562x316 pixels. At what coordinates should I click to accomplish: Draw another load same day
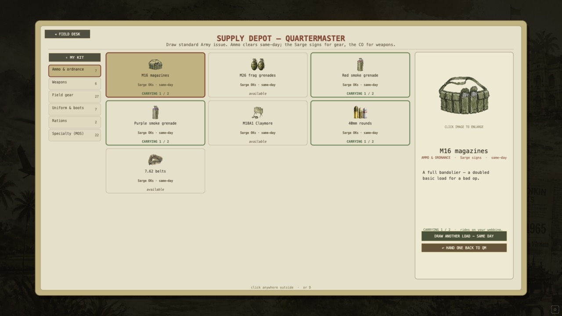tap(464, 236)
